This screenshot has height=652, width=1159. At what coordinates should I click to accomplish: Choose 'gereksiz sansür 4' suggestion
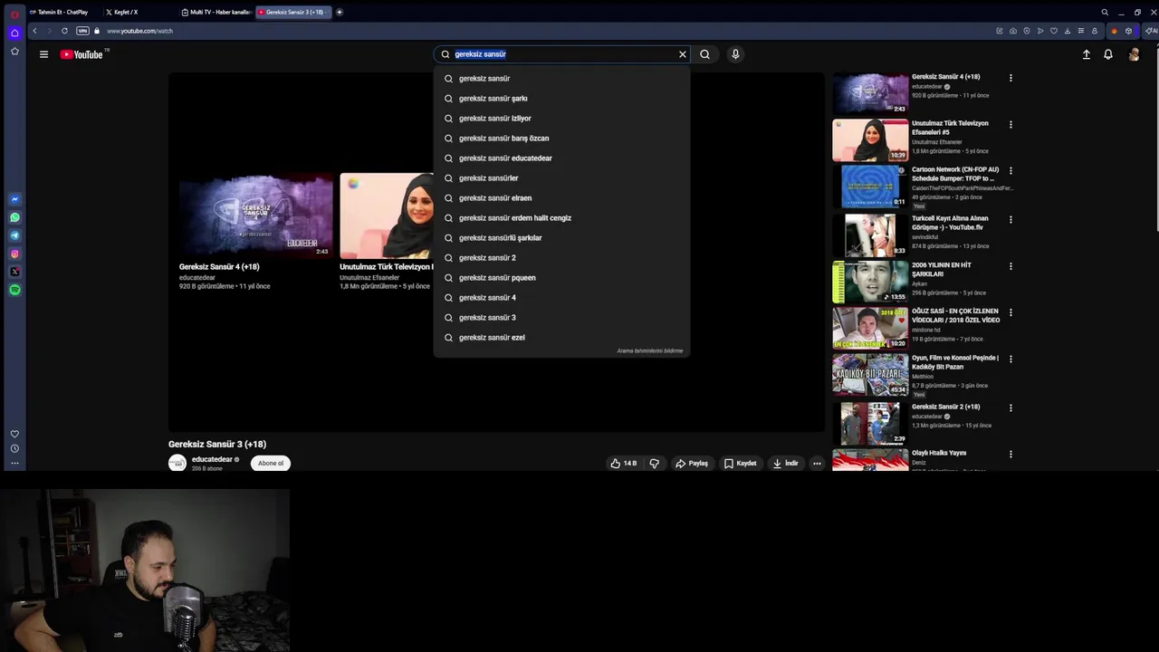tap(561, 298)
